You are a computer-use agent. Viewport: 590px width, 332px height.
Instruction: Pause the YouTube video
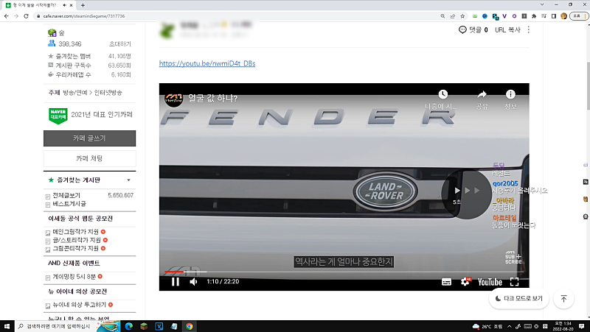click(x=176, y=282)
